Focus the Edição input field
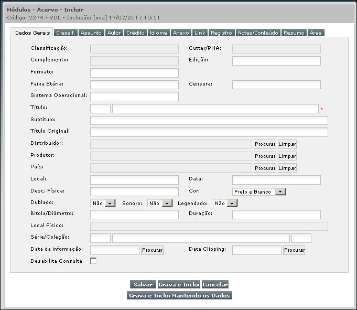The height and width of the screenshot is (310, 357). click(276, 61)
